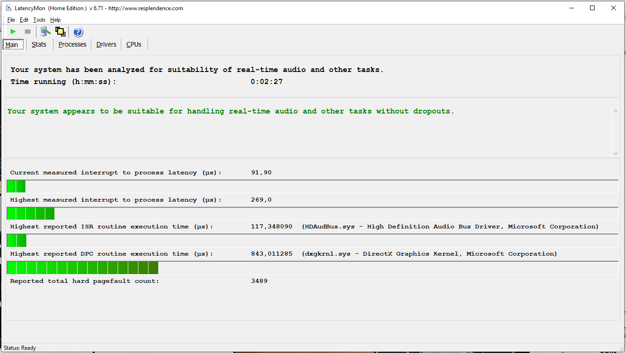626x353 pixels.
Task: Click the message pane scroll-up arrow
Action: (615, 111)
